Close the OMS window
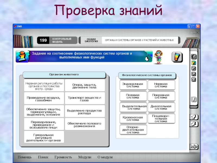 [198, 26]
